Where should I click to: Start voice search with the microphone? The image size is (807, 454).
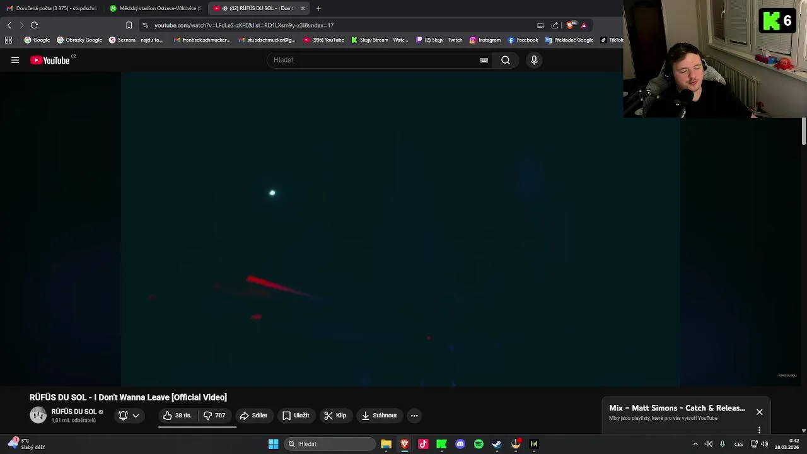(534, 60)
